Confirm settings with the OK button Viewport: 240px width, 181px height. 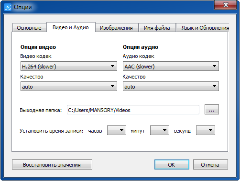pos(172,165)
